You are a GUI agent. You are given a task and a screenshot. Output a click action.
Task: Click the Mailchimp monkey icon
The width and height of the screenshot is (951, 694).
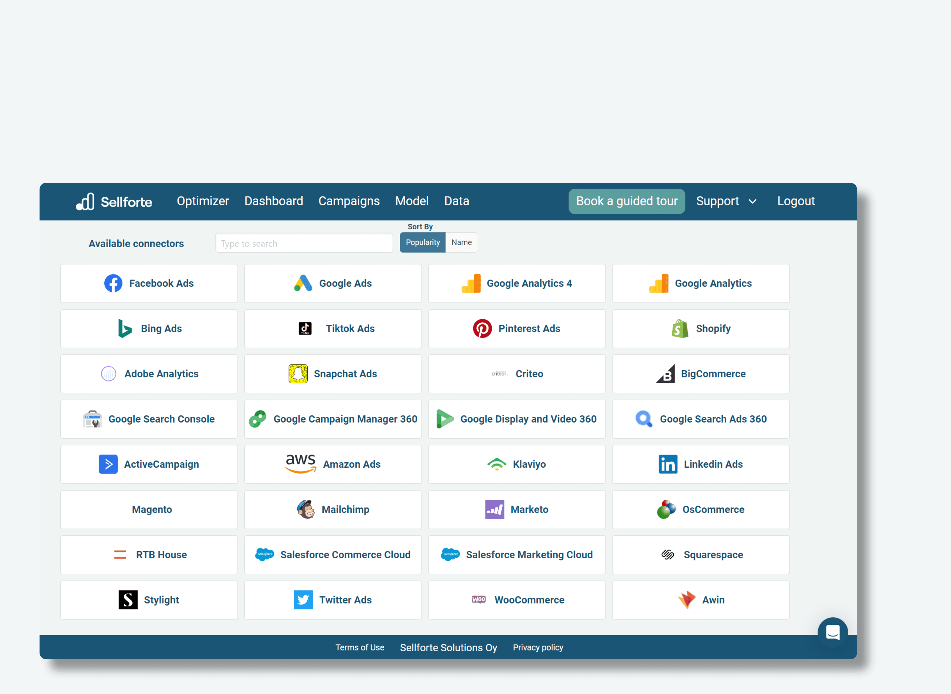(x=306, y=509)
